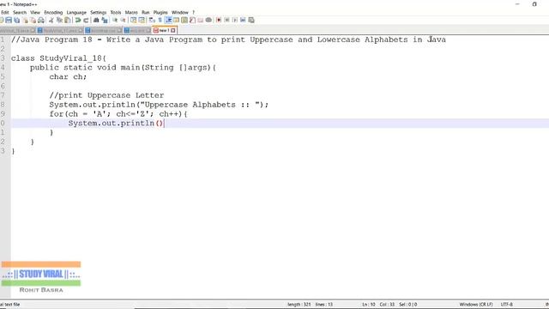Toggle the highlighted Indent Guide icon
The width and height of the screenshot is (549, 309).
pyautogui.click(x=168, y=20)
